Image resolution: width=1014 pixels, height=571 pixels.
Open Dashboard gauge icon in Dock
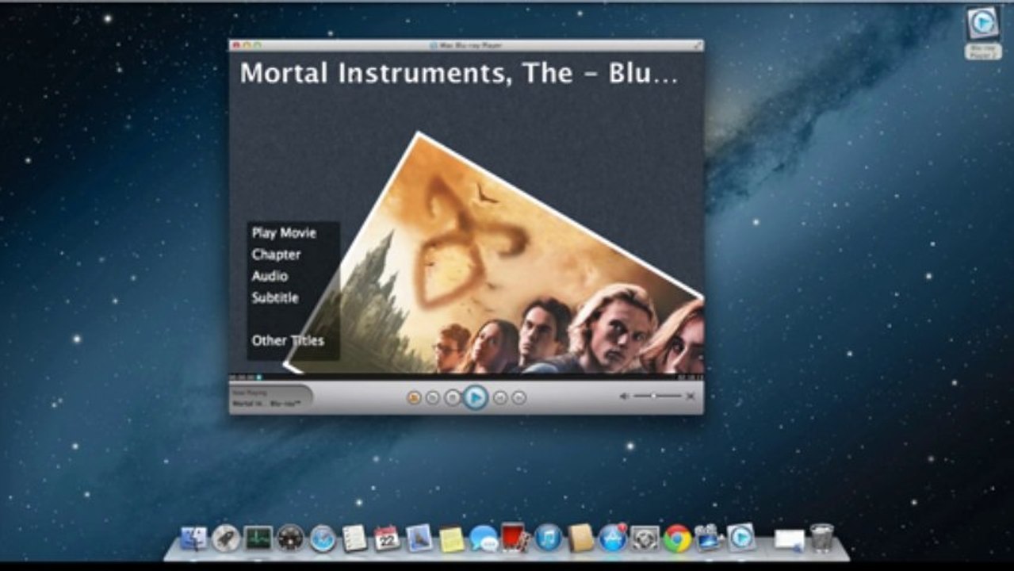(290, 538)
